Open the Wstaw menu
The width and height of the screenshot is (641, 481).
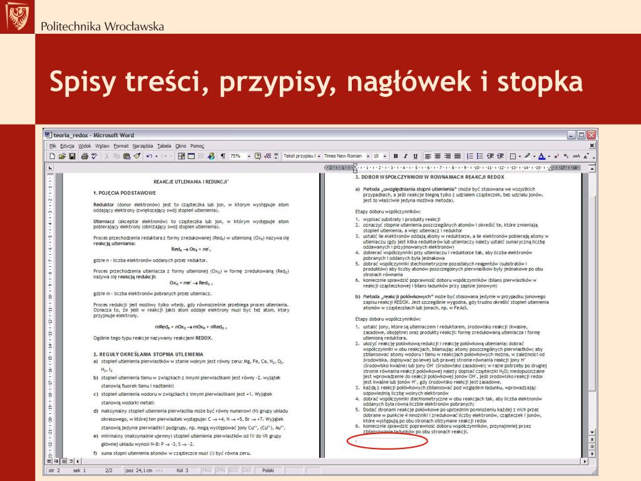point(102,145)
